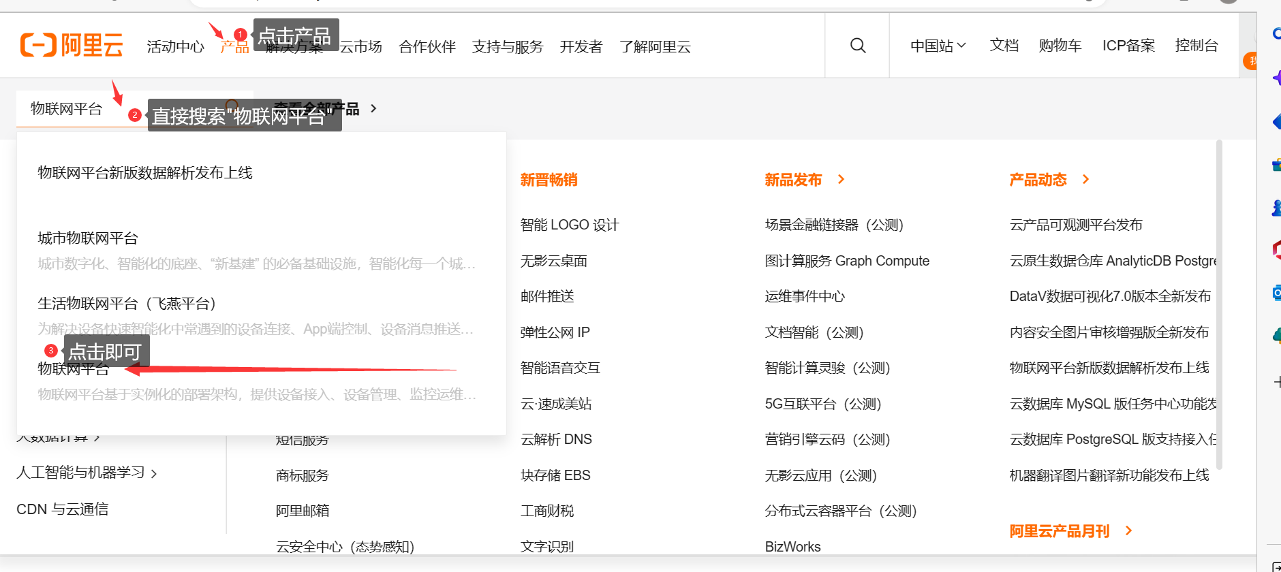The width and height of the screenshot is (1281, 572).
Task: Open 弹性公网 IP product
Action: point(555,332)
